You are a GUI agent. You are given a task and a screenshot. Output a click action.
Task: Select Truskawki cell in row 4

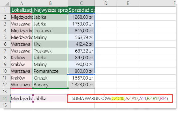(x=50, y=31)
